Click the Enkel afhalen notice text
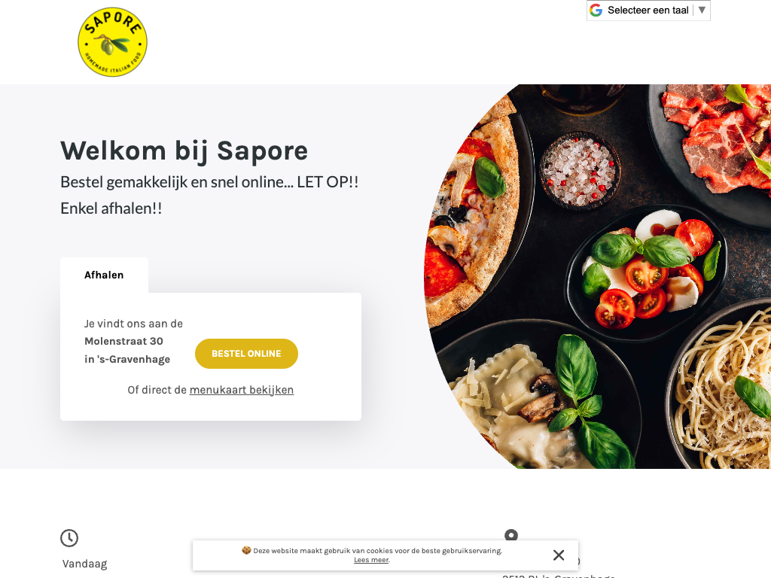Viewport: 771px width, 578px height. [111, 208]
